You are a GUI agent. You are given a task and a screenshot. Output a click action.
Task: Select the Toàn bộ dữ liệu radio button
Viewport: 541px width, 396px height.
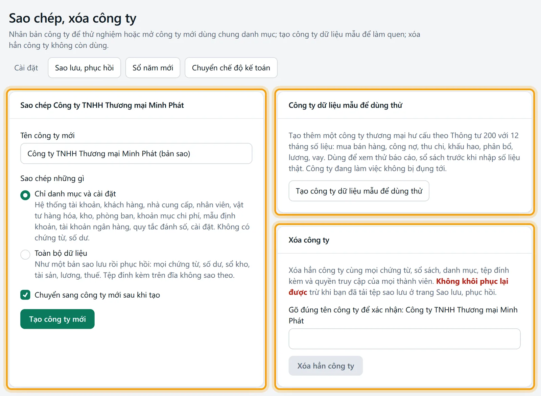pyautogui.click(x=25, y=255)
